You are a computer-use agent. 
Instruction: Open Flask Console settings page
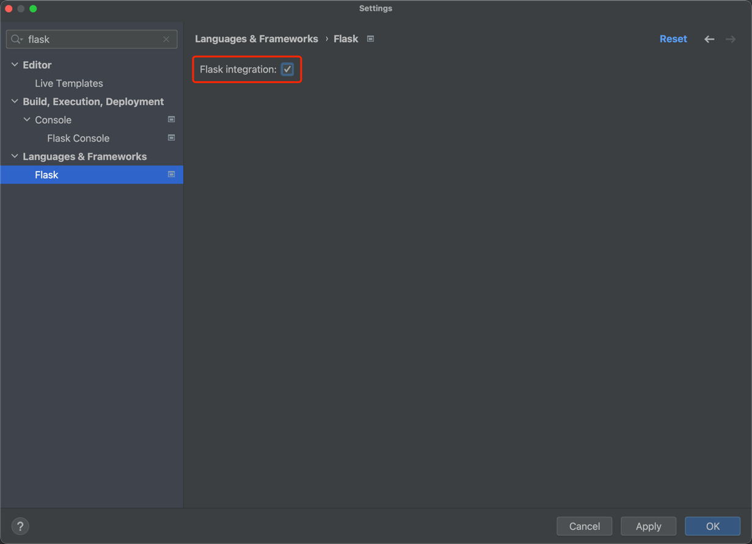point(78,138)
